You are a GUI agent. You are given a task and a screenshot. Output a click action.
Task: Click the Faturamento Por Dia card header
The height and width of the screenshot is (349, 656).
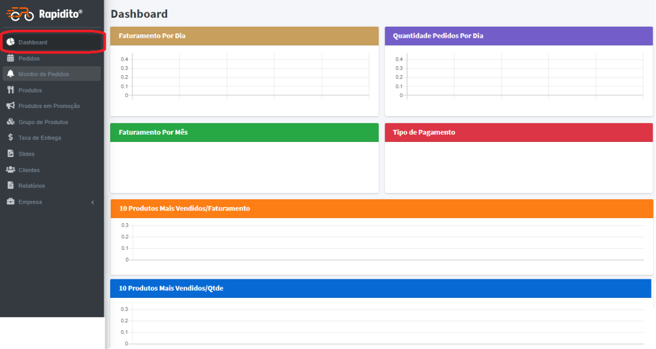coord(244,36)
